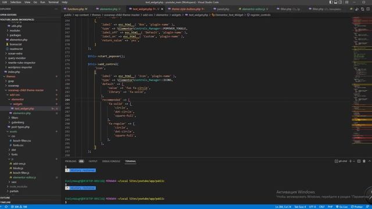Expand oceanwp folder
The width and height of the screenshot is (372, 209).
[13, 86]
